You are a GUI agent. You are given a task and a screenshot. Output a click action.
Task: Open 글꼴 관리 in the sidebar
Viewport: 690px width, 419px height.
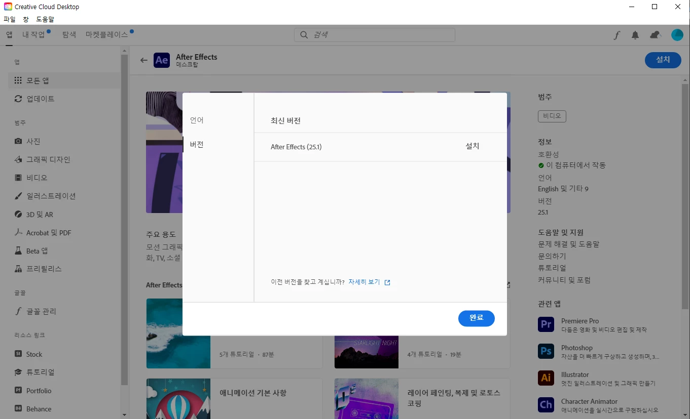64,311
